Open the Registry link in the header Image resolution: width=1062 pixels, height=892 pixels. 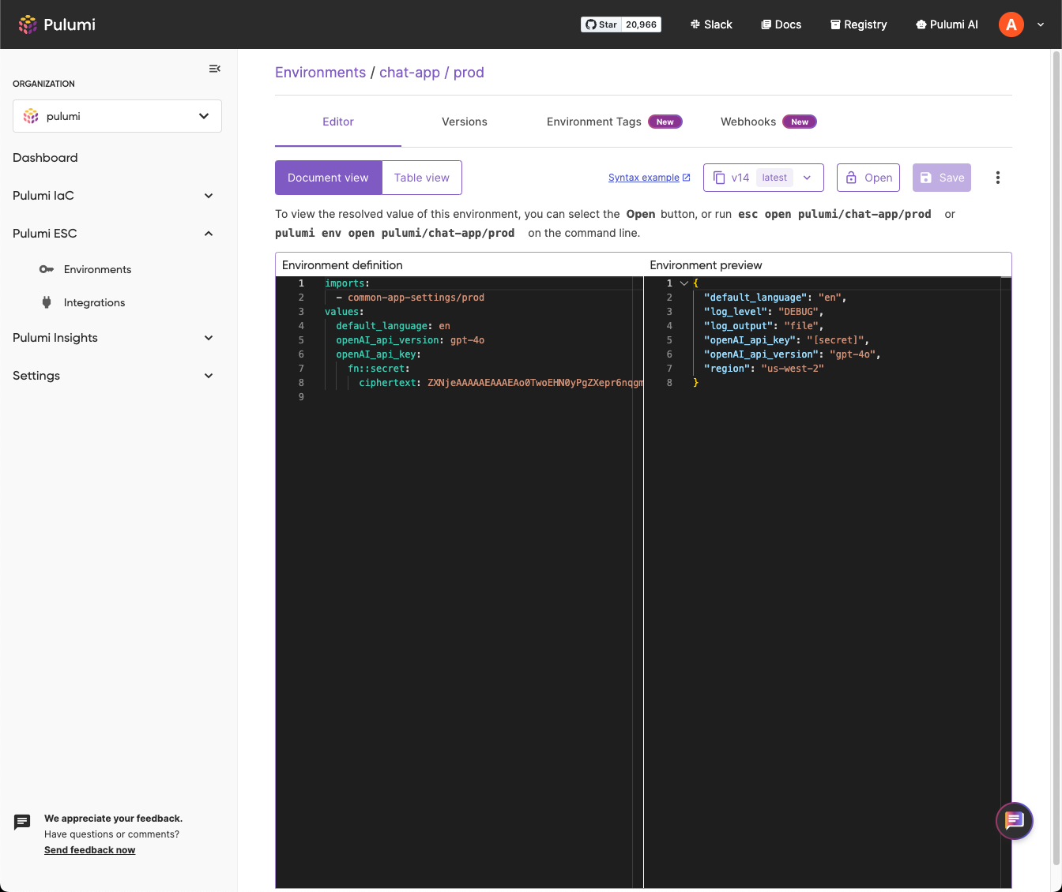tap(859, 24)
